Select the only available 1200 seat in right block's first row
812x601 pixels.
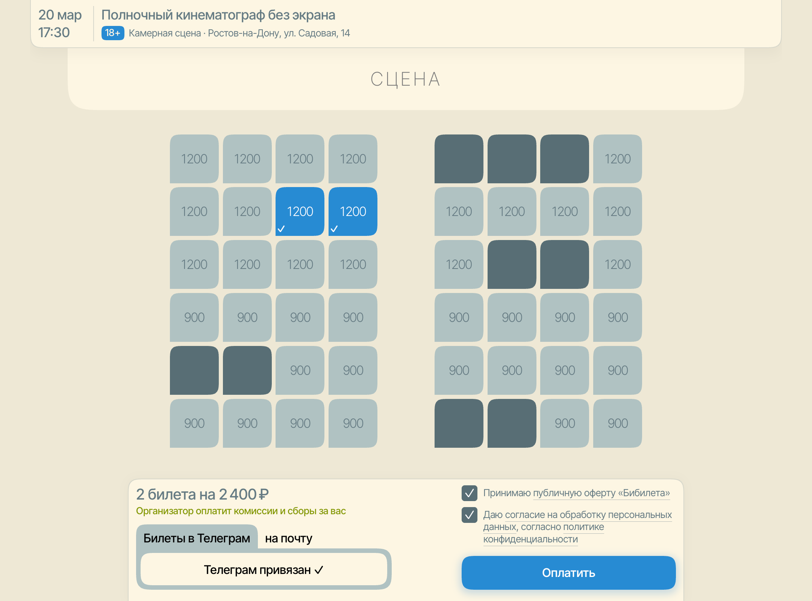pos(617,159)
